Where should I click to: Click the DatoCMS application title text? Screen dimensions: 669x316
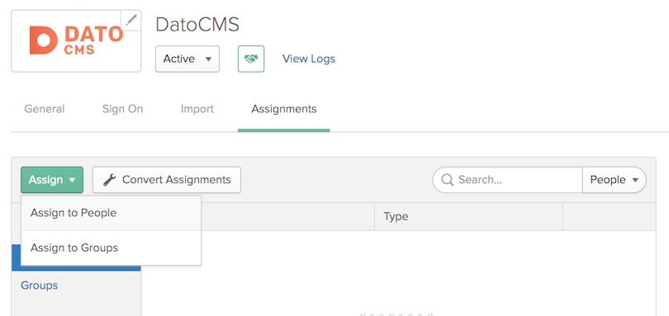pos(197,25)
